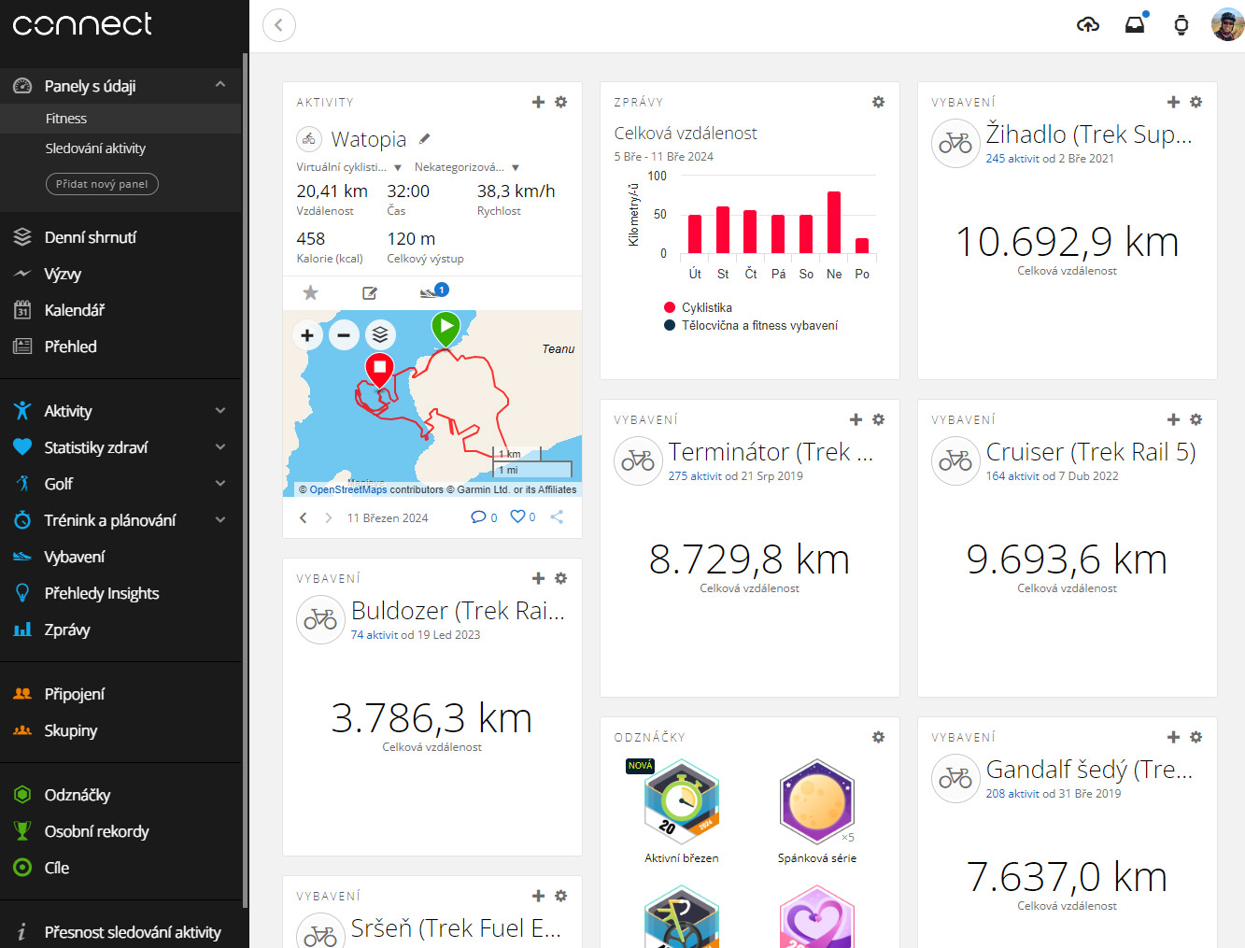Click the Aktivní březen badge

pos(682,803)
